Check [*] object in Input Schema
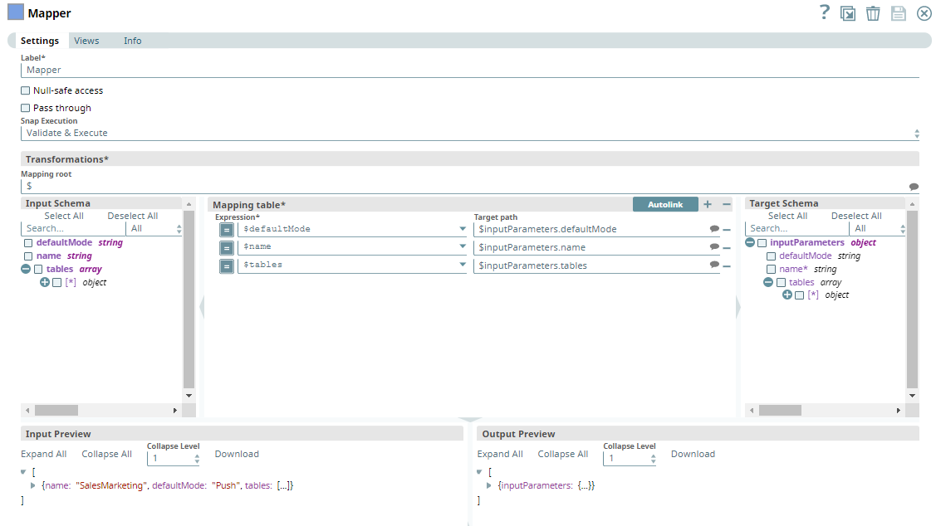 [x=56, y=283]
